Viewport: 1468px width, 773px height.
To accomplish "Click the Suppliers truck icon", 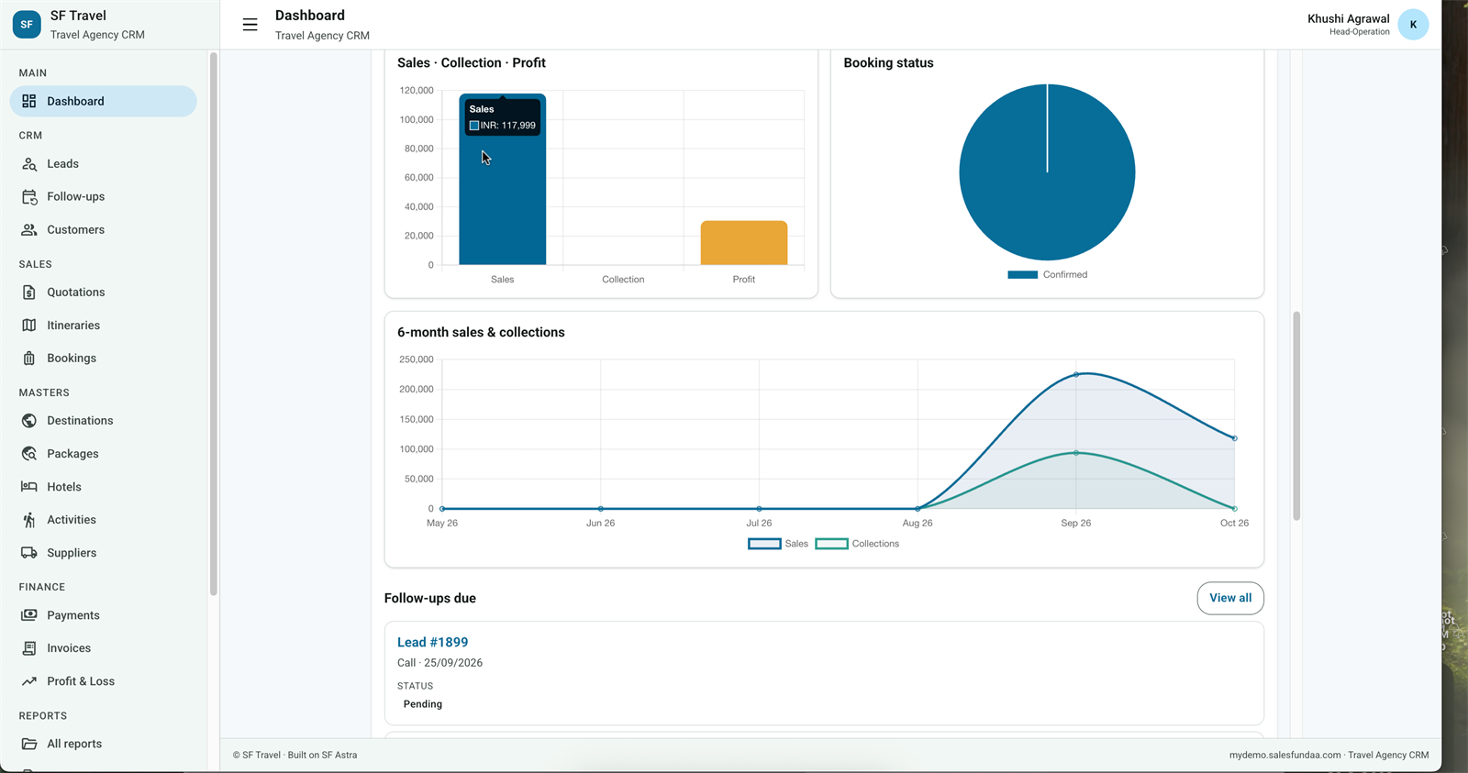I will (29, 553).
